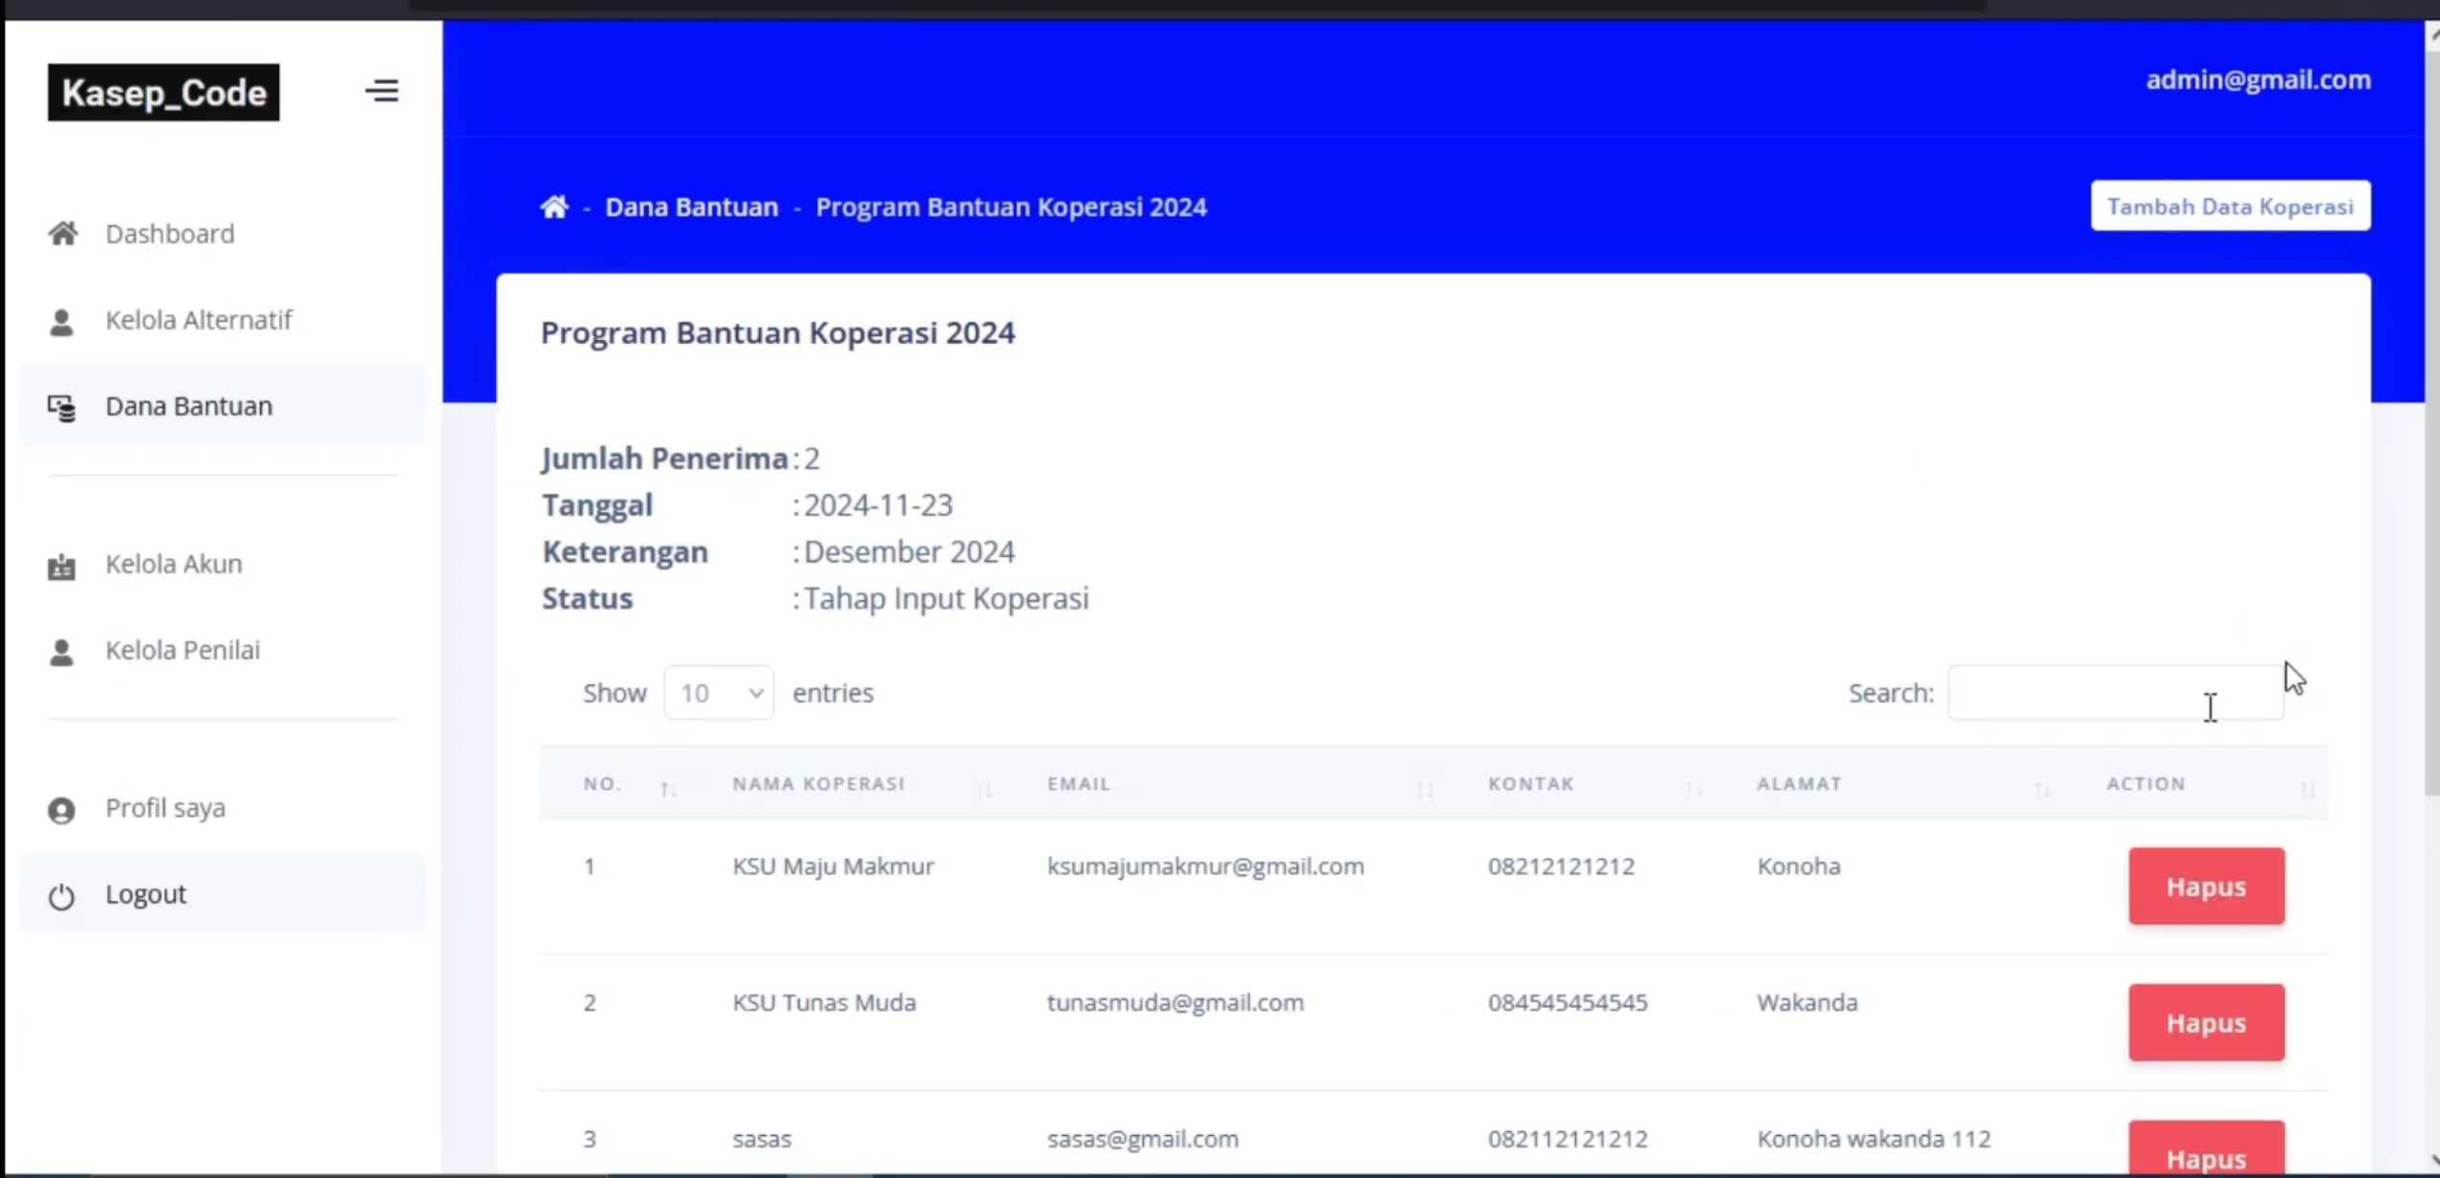Open Kelola Akun menu item
The image size is (2440, 1178).
pyautogui.click(x=222, y=564)
